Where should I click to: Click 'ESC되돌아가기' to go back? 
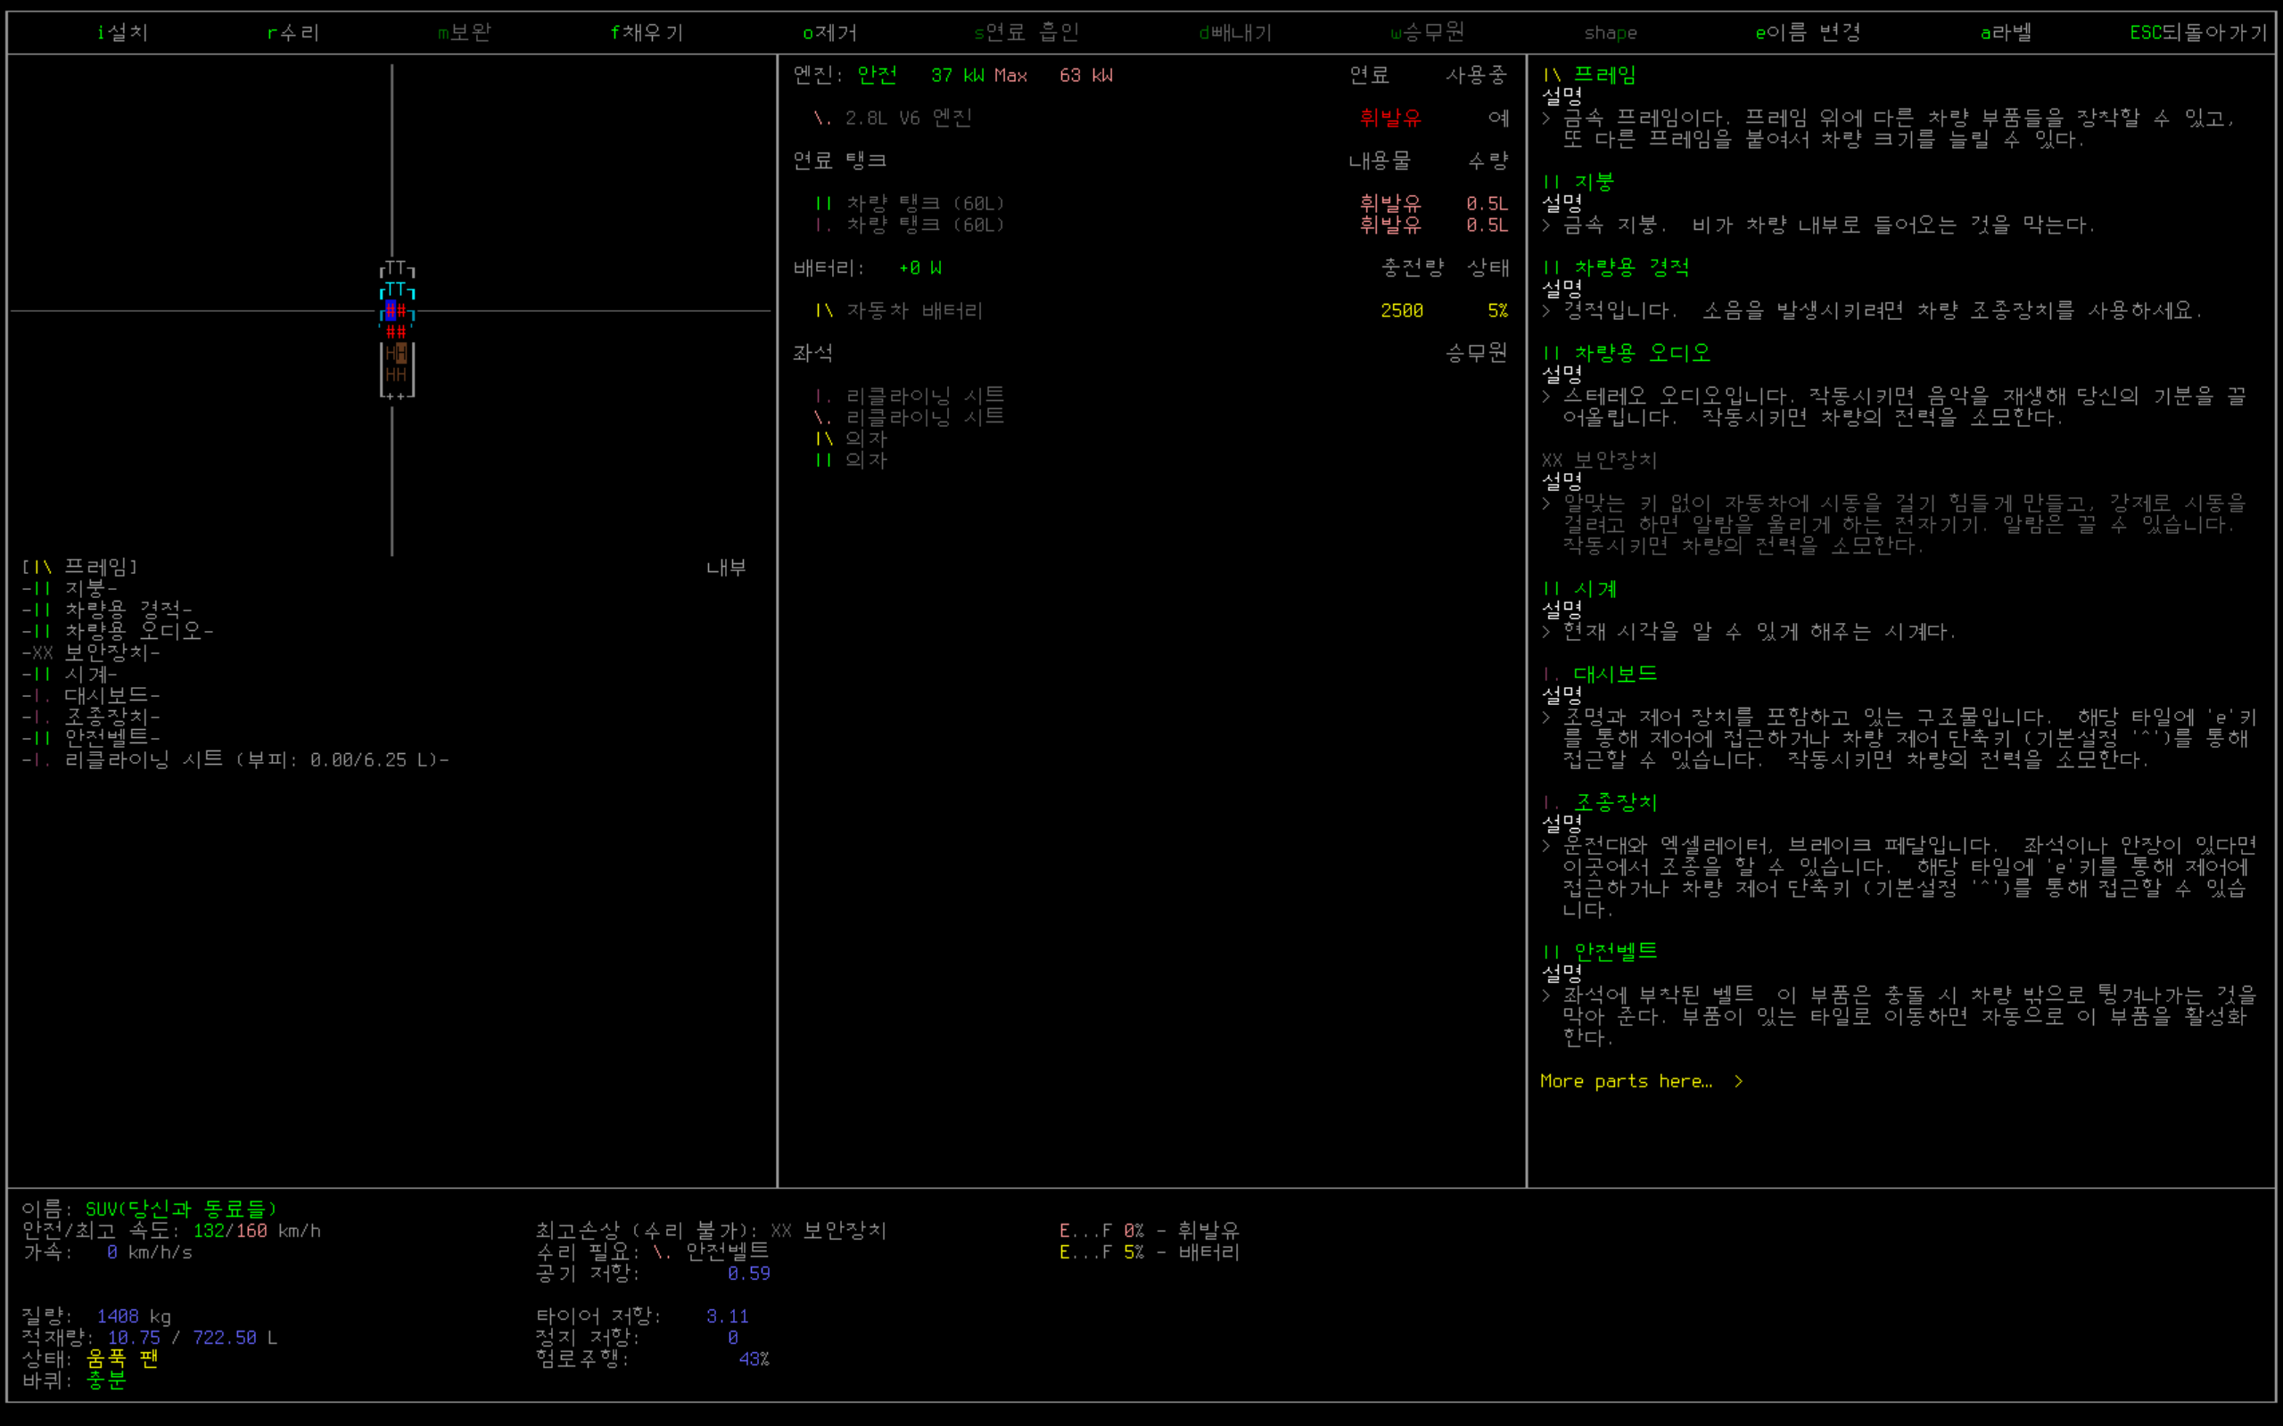click(2197, 33)
